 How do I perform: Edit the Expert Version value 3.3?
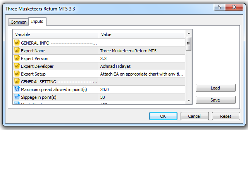(103, 59)
